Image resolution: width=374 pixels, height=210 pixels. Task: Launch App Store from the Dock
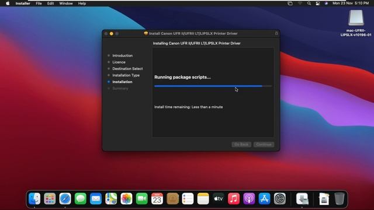tap(264, 198)
